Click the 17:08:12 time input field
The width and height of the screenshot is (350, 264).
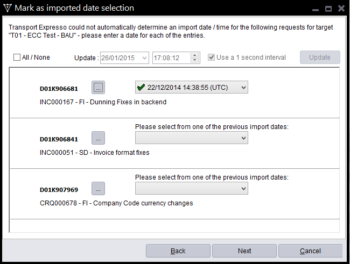[x=171, y=58]
